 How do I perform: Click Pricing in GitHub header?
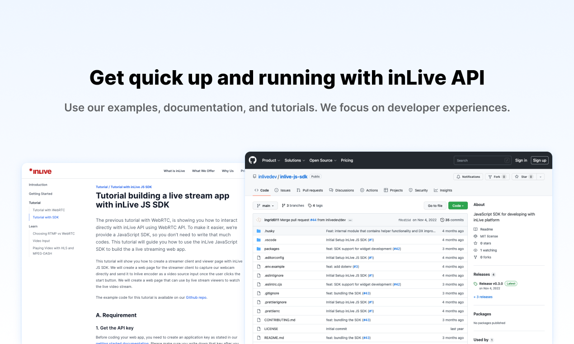point(347,160)
